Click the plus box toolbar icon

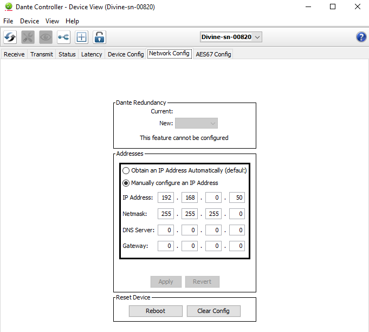pyautogui.click(x=81, y=37)
